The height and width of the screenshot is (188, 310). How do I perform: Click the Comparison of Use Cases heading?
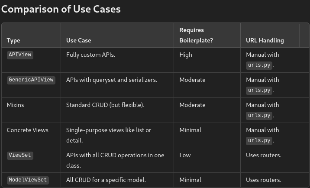click(61, 9)
